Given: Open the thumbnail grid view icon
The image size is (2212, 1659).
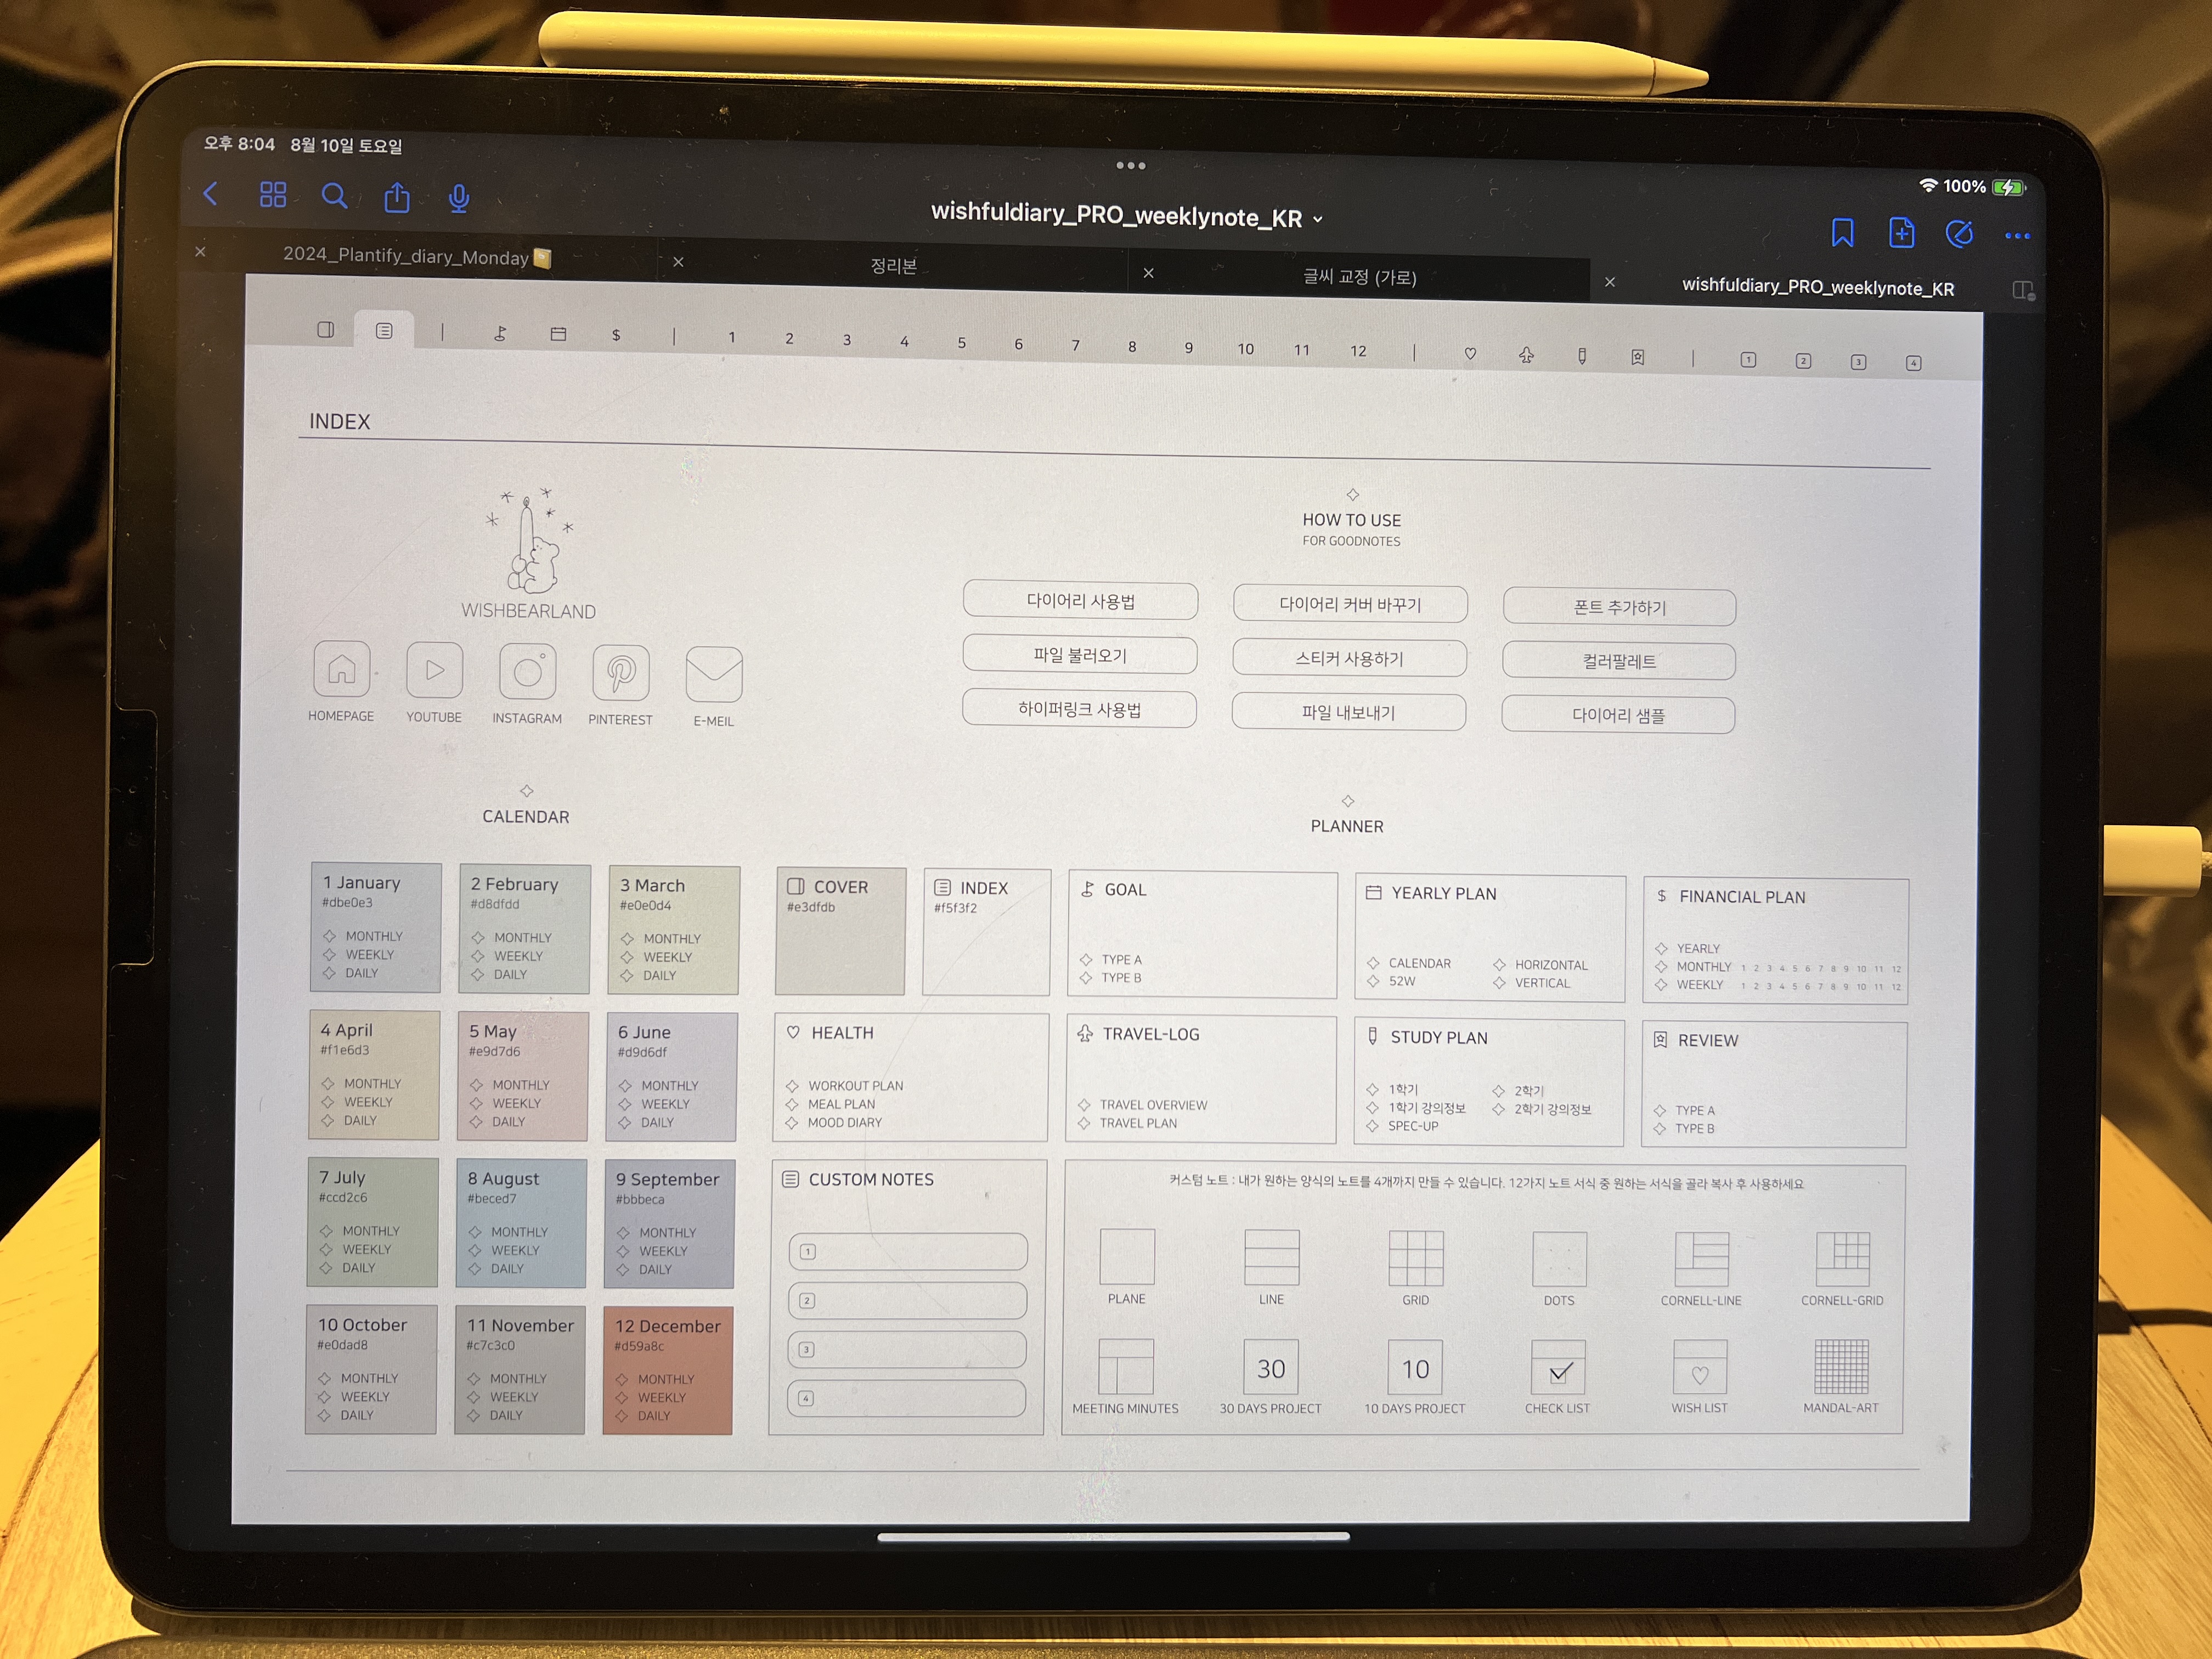Looking at the screenshot, I should (273, 194).
